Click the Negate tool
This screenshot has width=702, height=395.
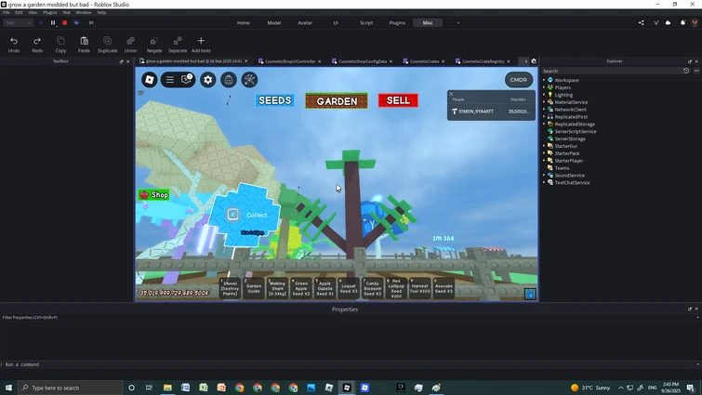pyautogui.click(x=154, y=45)
